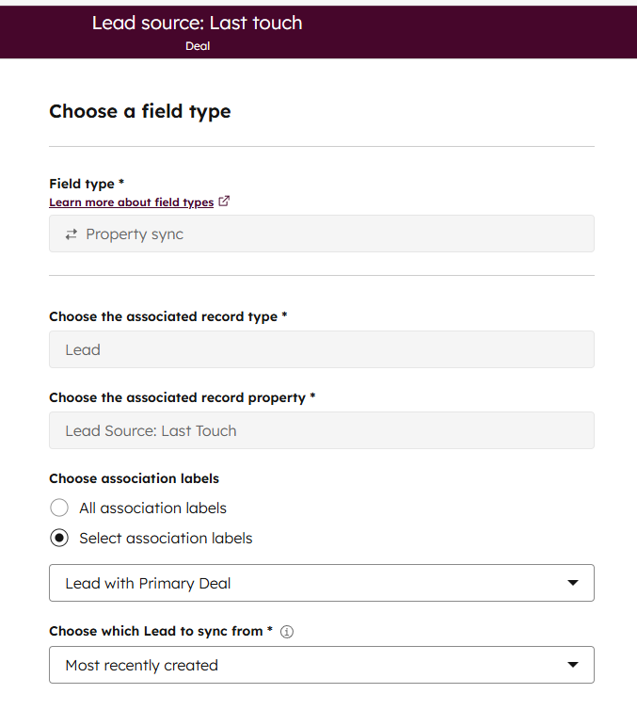Click the Lead source: Last touch header title

click(198, 24)
